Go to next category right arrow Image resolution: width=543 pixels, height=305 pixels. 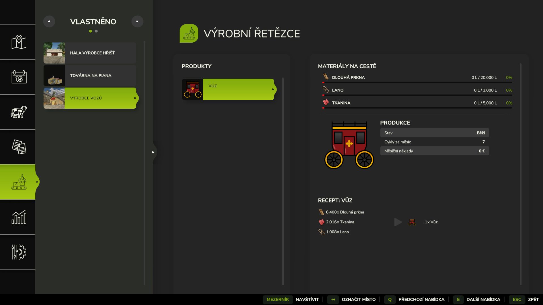(x=137, y=21)
